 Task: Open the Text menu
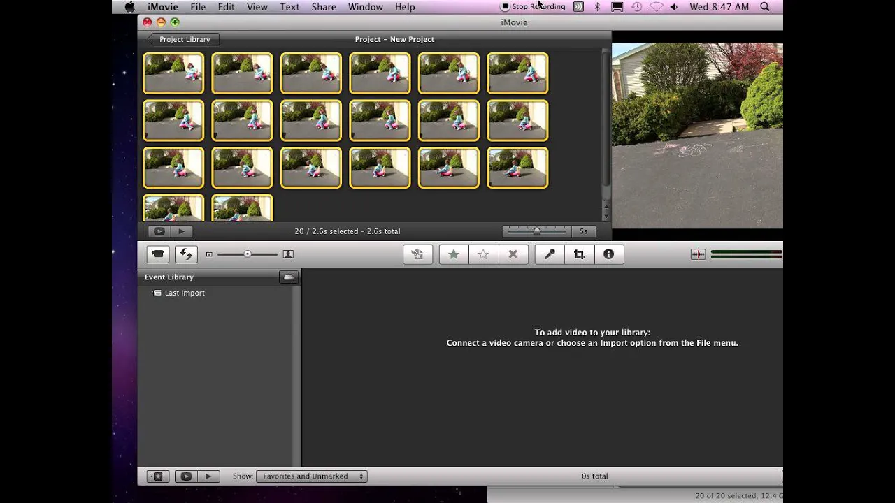(289, 7)
